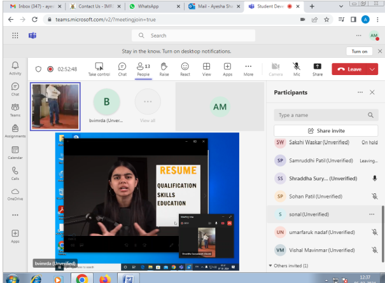Click Take control icon
Viewport: 385px width, 283px height.
coord(99,69)
